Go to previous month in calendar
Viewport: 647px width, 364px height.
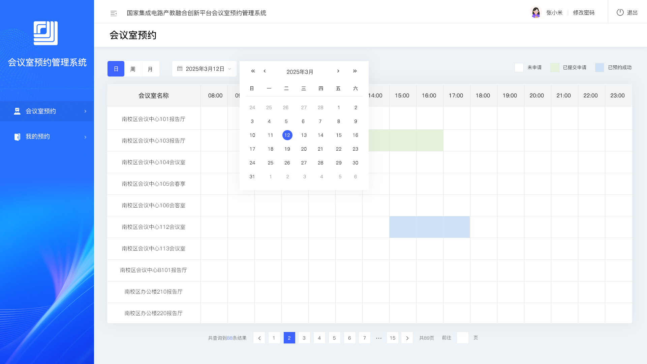tap(265, 71)
